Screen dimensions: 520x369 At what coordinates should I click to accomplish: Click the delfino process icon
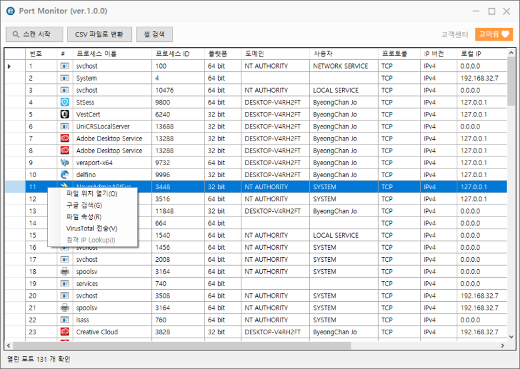click(65, 175)
